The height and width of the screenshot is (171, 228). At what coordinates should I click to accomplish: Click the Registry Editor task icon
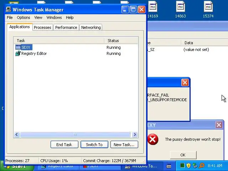[18, 53]
